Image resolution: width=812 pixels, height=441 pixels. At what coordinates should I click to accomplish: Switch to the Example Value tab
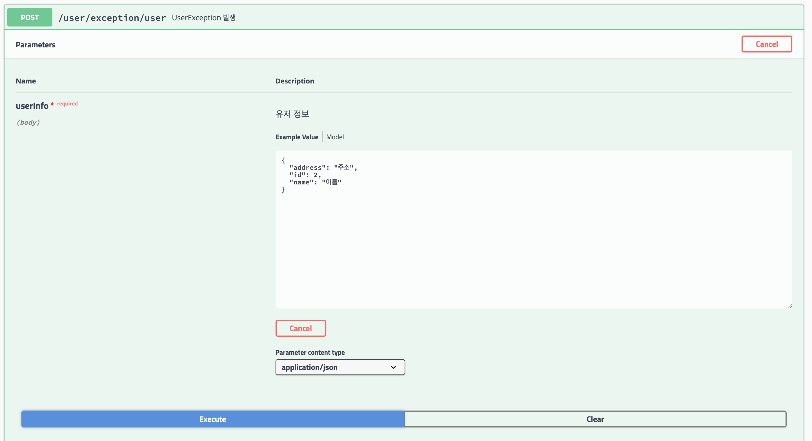297,137
